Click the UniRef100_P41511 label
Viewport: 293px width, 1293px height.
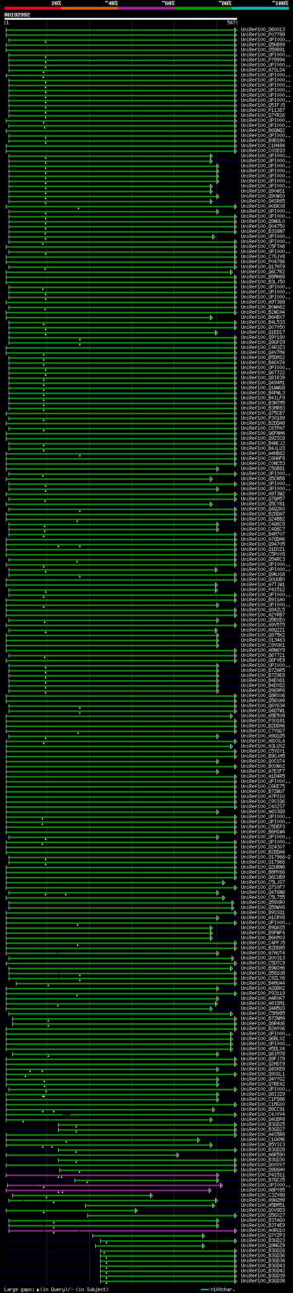tap(263, 1175)
